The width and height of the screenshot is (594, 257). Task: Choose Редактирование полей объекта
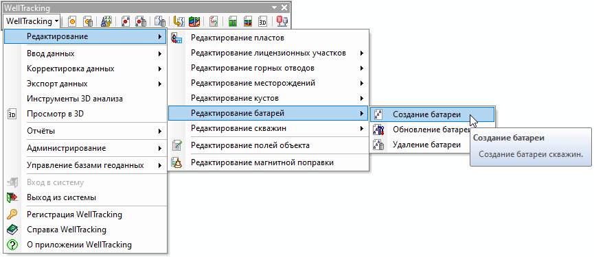click(269, 145)
